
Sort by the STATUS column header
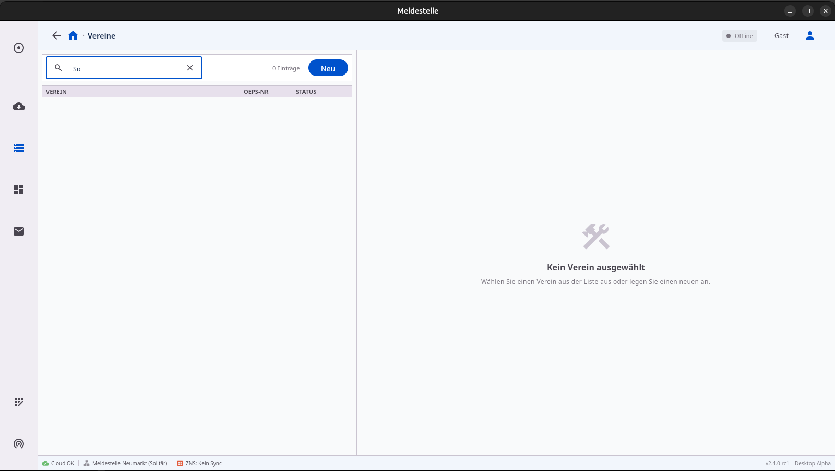(306, 92)
